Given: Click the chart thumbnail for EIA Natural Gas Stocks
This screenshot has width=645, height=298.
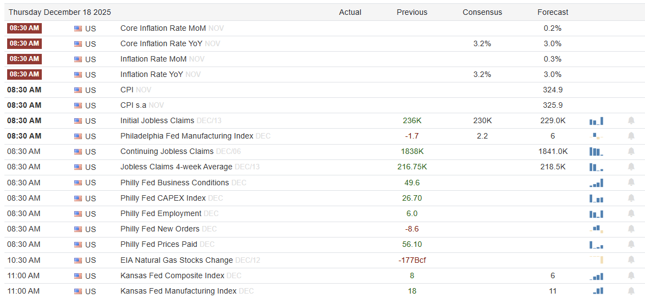Looking at the screenshot, I should click(596, 260).
